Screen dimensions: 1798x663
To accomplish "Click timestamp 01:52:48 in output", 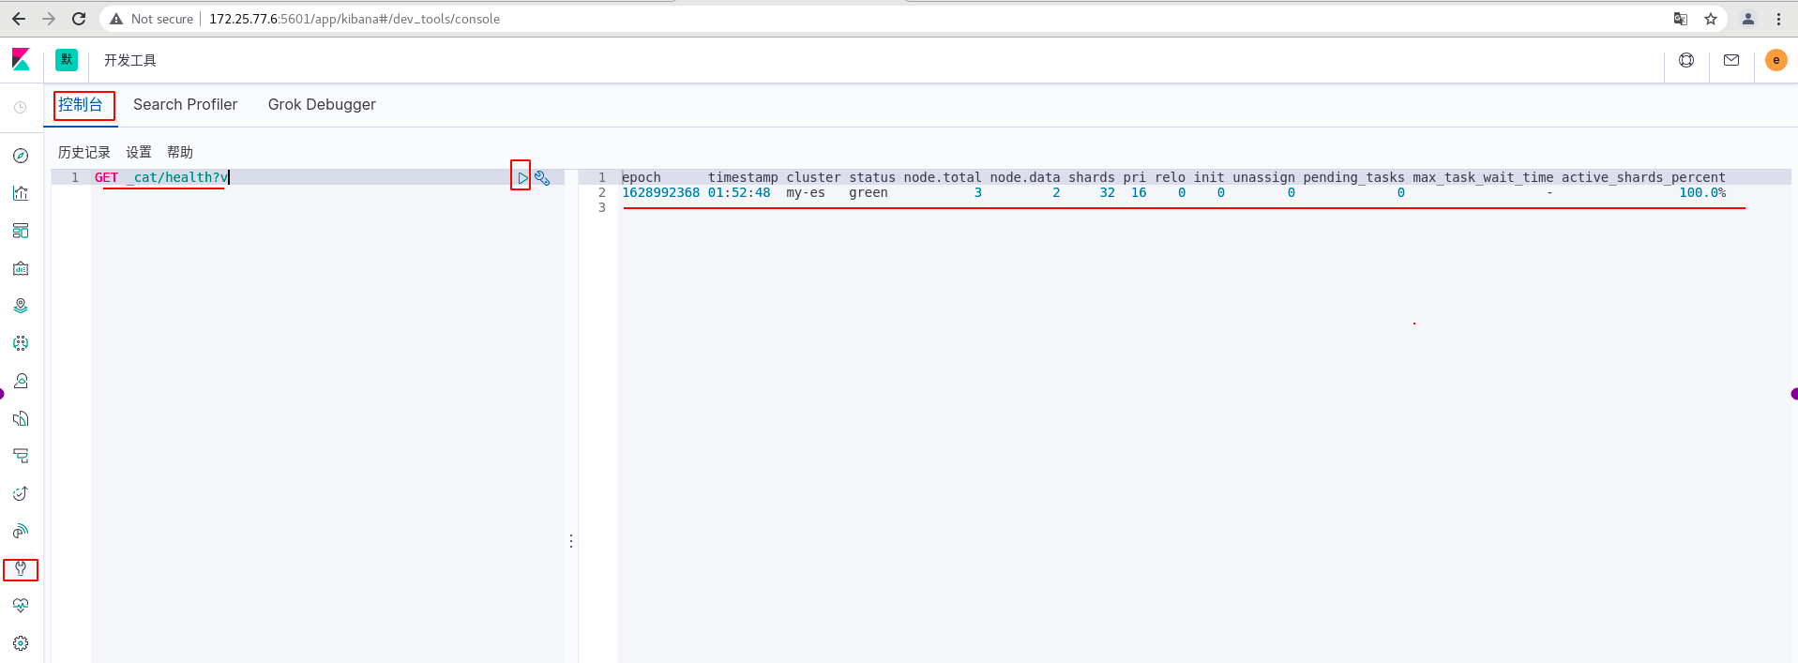I will [x=739, y=192].
